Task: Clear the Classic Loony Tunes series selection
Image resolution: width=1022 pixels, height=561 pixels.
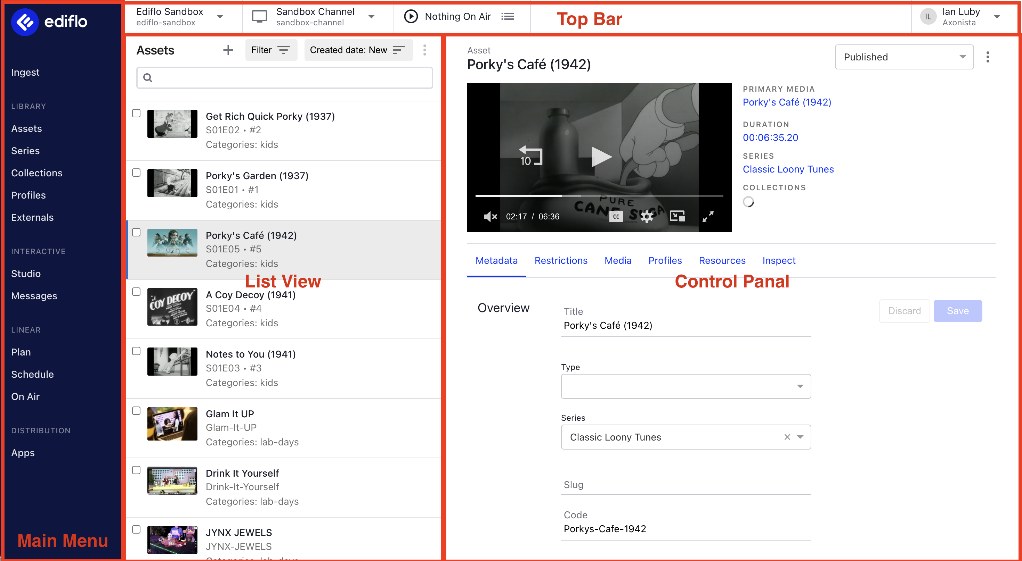Action: point(787,437)
